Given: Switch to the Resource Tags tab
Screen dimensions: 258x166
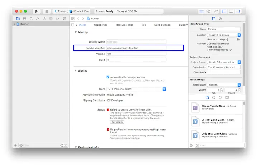Looking at the screenshot, I should pyautogui.click(x=124, y=25).
